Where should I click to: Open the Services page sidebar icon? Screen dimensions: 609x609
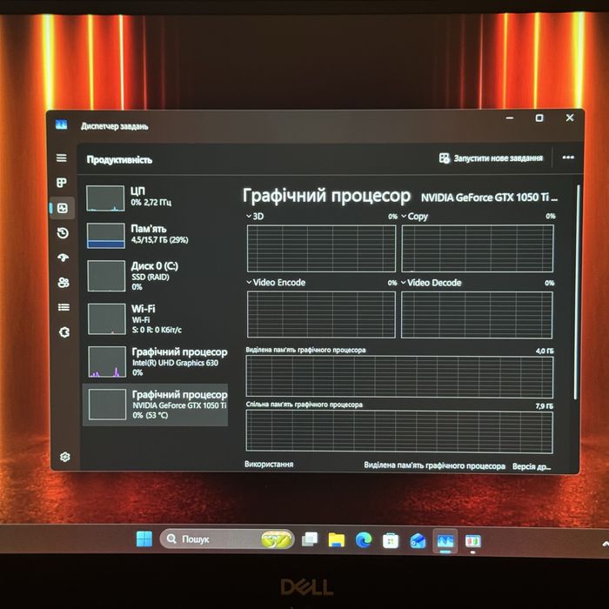point(64,332)
